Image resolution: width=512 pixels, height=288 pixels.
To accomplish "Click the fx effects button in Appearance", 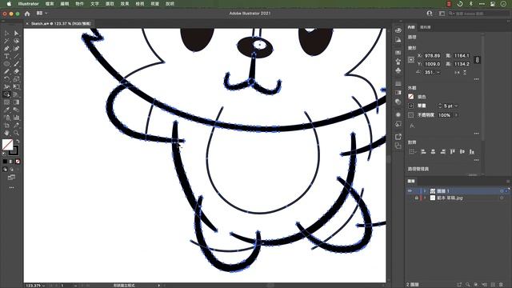I will click(x=412, y=126).
